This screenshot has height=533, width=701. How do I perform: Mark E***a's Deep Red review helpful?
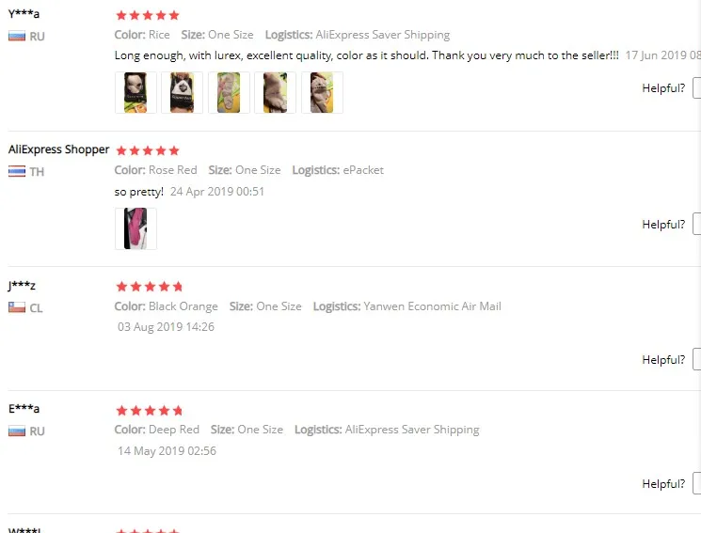click(x=696, y=483)
